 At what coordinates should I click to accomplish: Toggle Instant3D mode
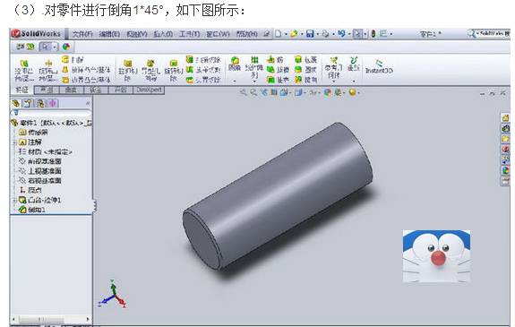pos(379,66)
